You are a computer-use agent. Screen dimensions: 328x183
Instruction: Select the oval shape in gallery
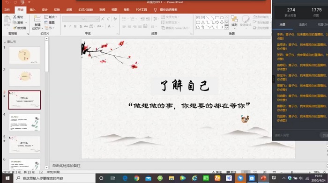(222, 18)
